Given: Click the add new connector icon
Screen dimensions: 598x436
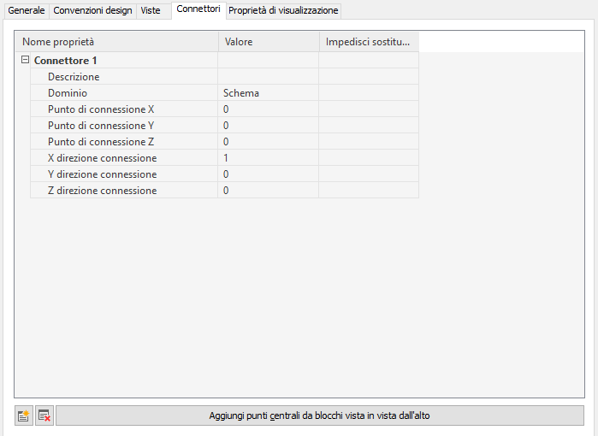Looking at the screenshot, I should (24, 416).
